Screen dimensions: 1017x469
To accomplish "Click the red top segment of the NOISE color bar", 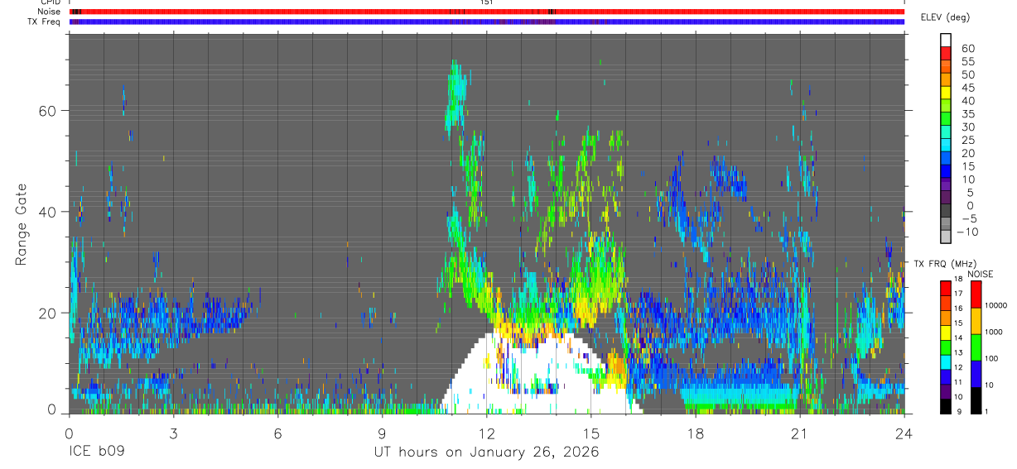I will 976,294.
